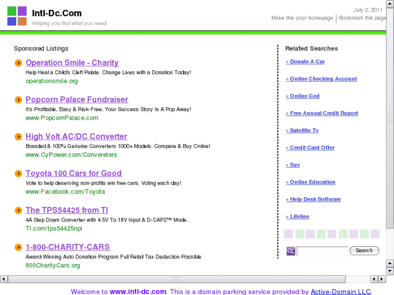Click the Intl-Dc.Com site title

pyautogui.click(x=57, y=14)
